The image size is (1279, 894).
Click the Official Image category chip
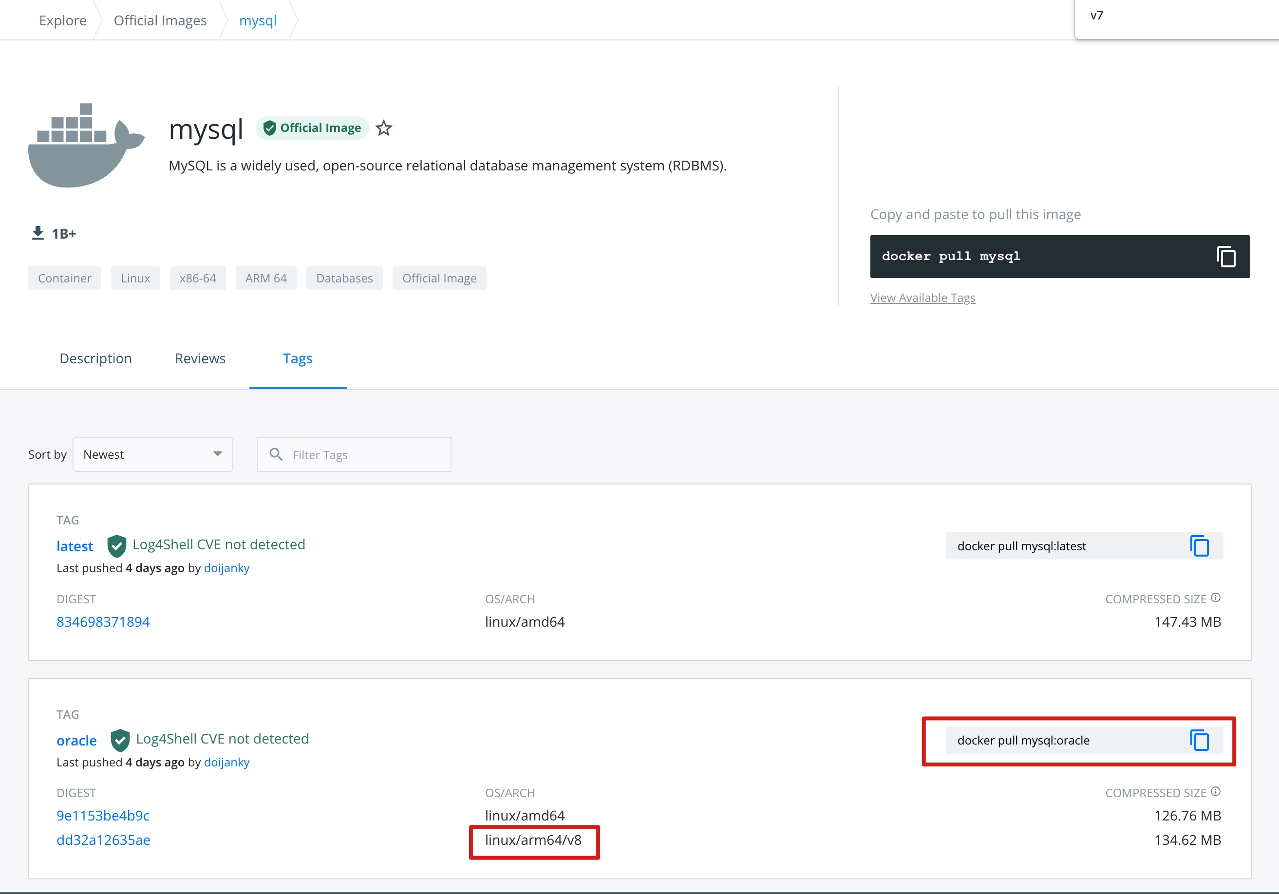tap(439, 278)
